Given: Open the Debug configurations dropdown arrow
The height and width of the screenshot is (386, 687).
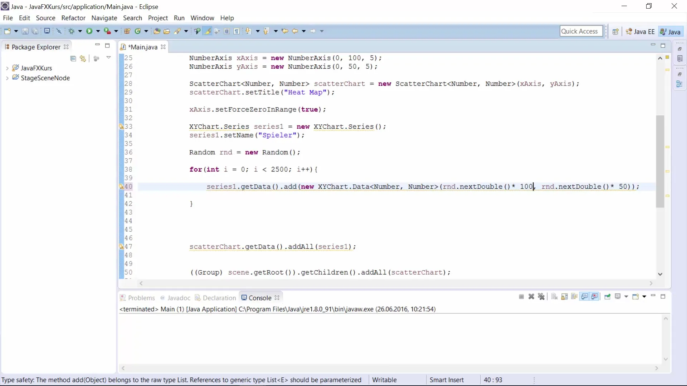Looking at the screenshot, I should coord(80,31).
